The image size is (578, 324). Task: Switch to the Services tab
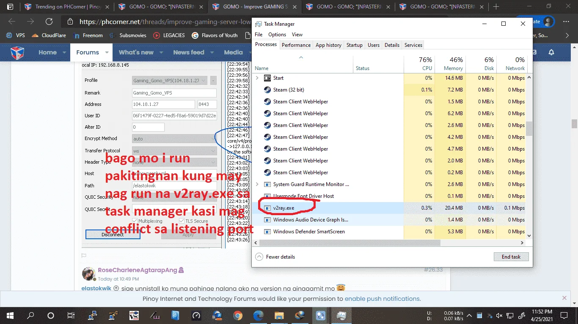[413, 45]
